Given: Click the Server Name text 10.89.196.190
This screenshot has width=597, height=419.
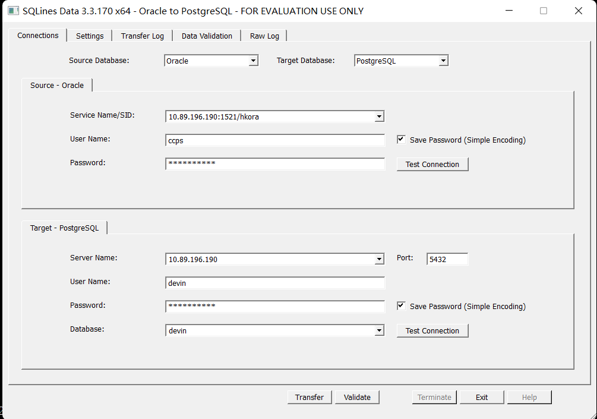Looking at the screenshot, I should tap(192, 260).
